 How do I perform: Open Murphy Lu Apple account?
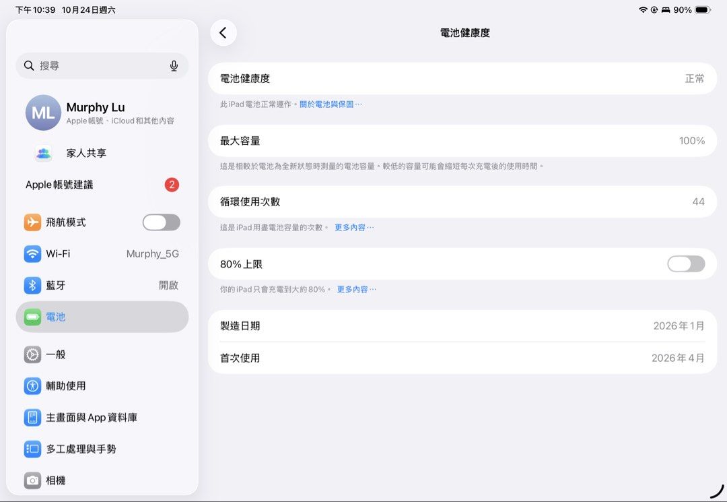tap(102, 113)
